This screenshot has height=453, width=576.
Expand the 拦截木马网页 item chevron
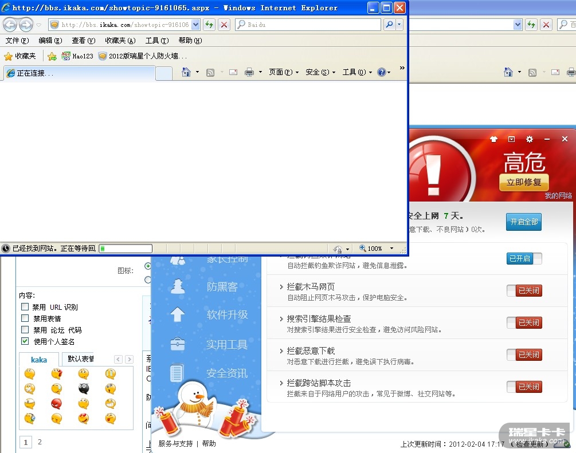pyautogui.click(x=281, y=287)
